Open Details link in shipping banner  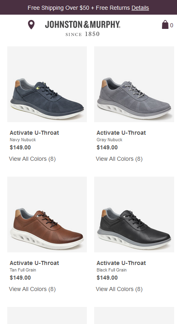coord(140,8)
